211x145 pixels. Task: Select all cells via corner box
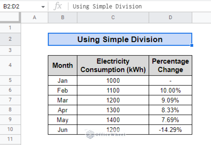click(10, 18)
